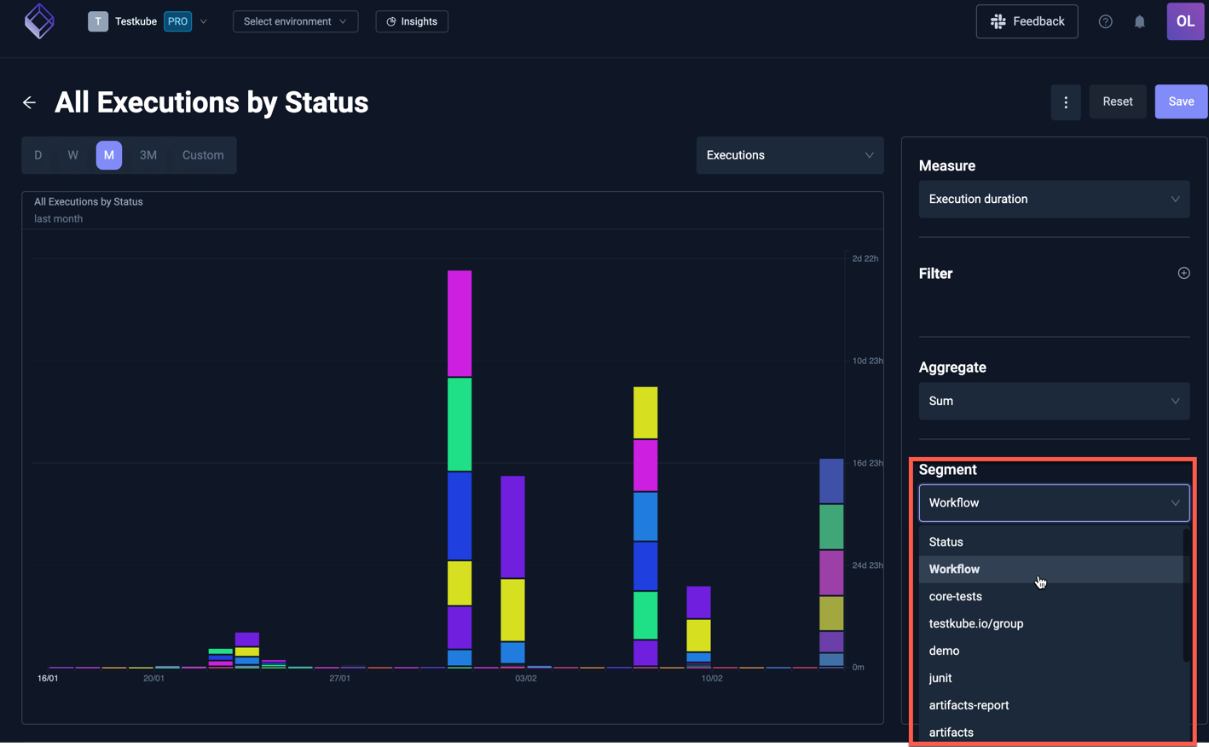Open the Select environment dropdown
Image resolution: width=1209 pixels, height=747 pixels.
pos(295,21)
